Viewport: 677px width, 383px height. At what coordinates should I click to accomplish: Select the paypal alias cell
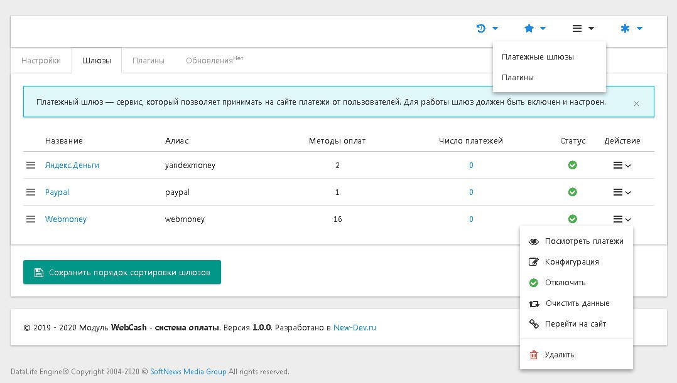[x=177, y=192]
